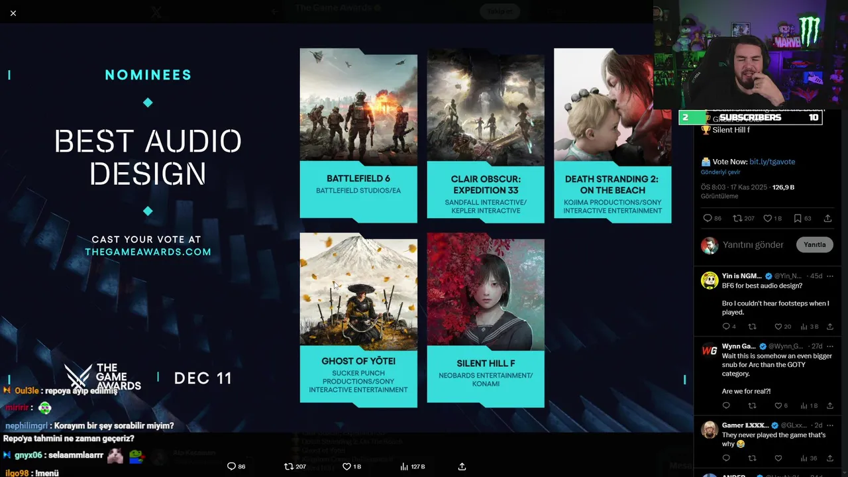Share the post using bottom bar share icon
The image size is (848, 477).
tap(462, 466)
